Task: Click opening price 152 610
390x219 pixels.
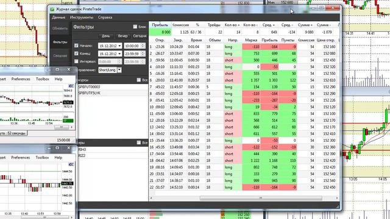Action: (329, 80)
